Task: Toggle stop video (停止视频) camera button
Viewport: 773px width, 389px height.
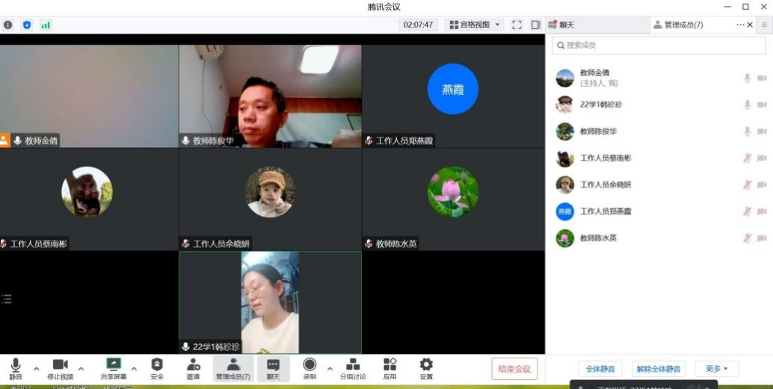Action: [x=60, y=364]
